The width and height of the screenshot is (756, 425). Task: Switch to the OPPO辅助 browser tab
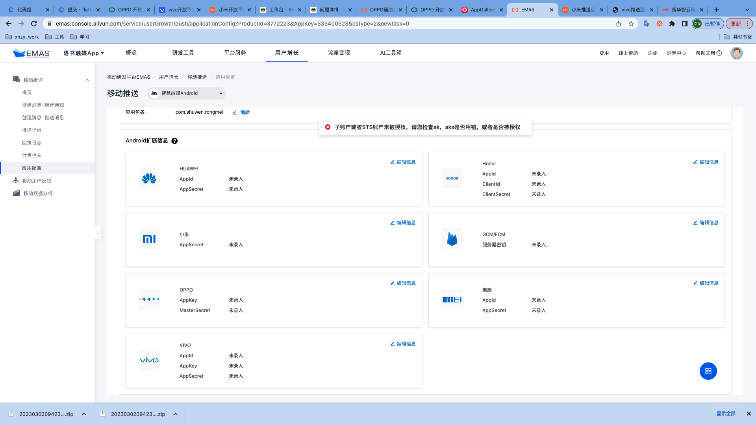[x=381, y=10]
